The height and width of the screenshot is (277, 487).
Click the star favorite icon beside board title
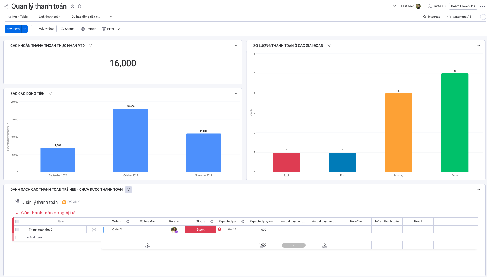[79, 6]
